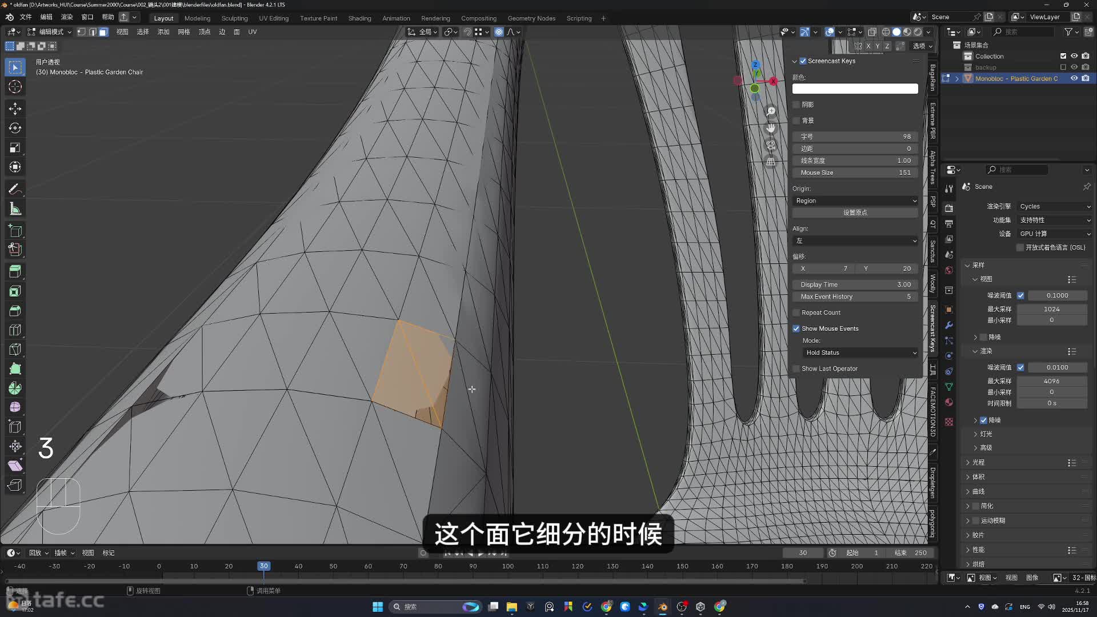
Task: Disable Show Mouse Events checkbox
Action: pos(796,328)
